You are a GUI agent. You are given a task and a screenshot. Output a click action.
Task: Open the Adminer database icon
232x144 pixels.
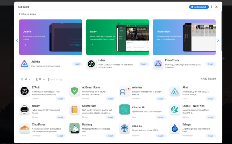click(124, 91)
